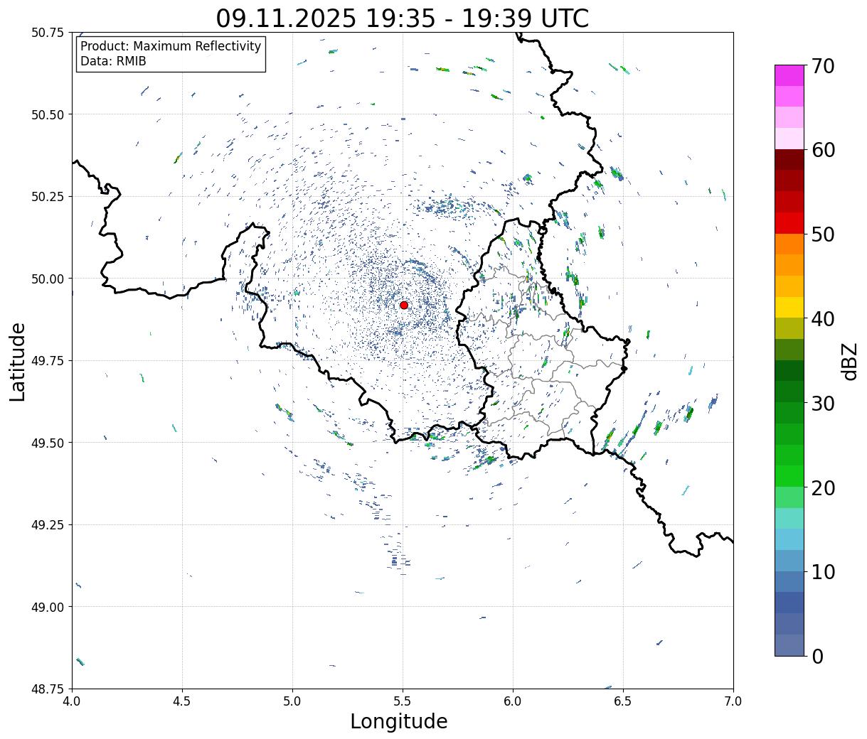Click the colorbar tick label '70'
Image resolution: width=867 pixels, height=739 pixels.
pyautogui.click(x=822, y=66)
